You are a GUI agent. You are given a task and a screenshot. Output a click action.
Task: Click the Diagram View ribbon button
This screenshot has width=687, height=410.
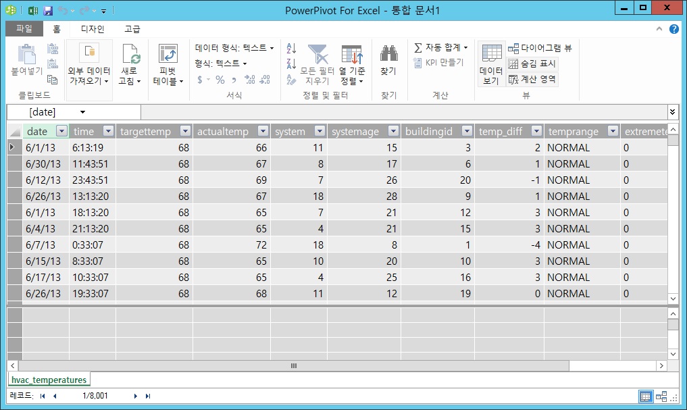point(539,48)
